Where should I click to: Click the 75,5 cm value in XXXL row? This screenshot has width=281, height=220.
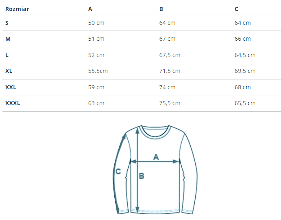coord(170,103)
